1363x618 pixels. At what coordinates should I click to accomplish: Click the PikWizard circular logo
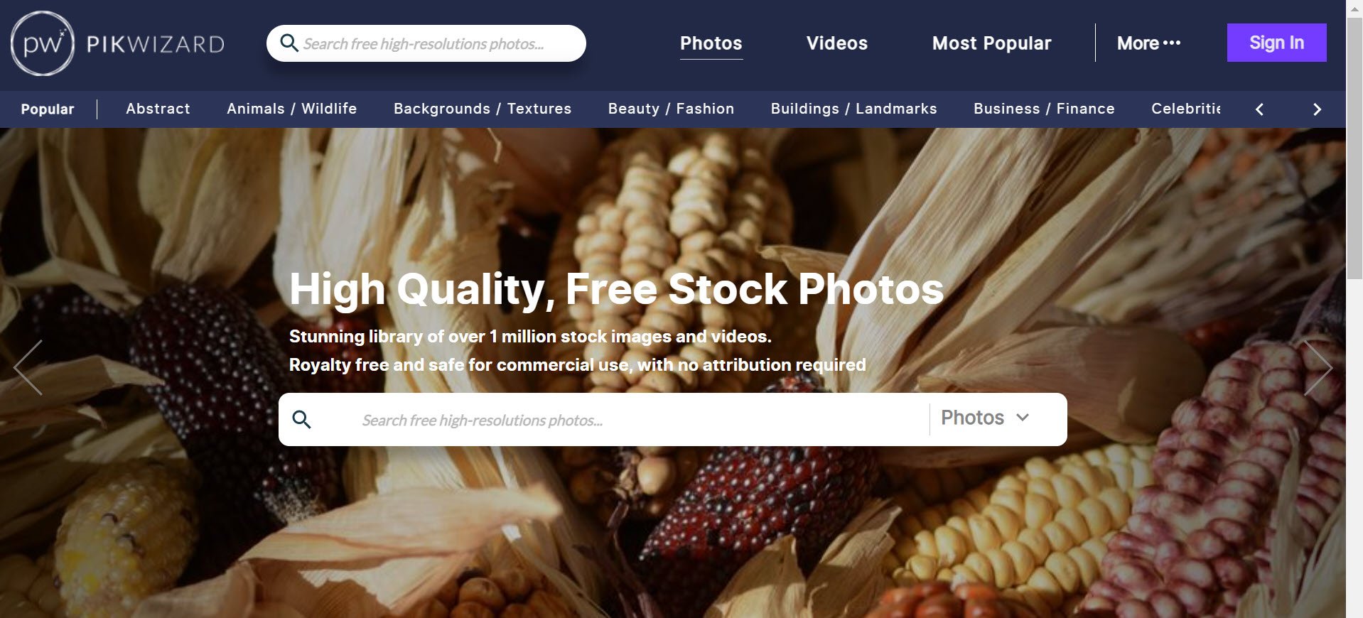tap(43, 43)
